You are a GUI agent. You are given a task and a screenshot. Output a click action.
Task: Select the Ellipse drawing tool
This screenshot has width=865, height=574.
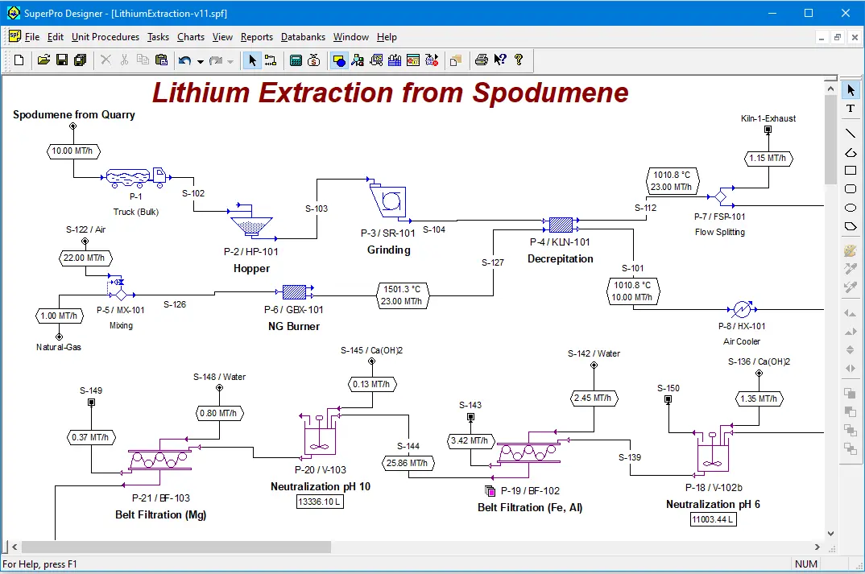click(851, 208)
